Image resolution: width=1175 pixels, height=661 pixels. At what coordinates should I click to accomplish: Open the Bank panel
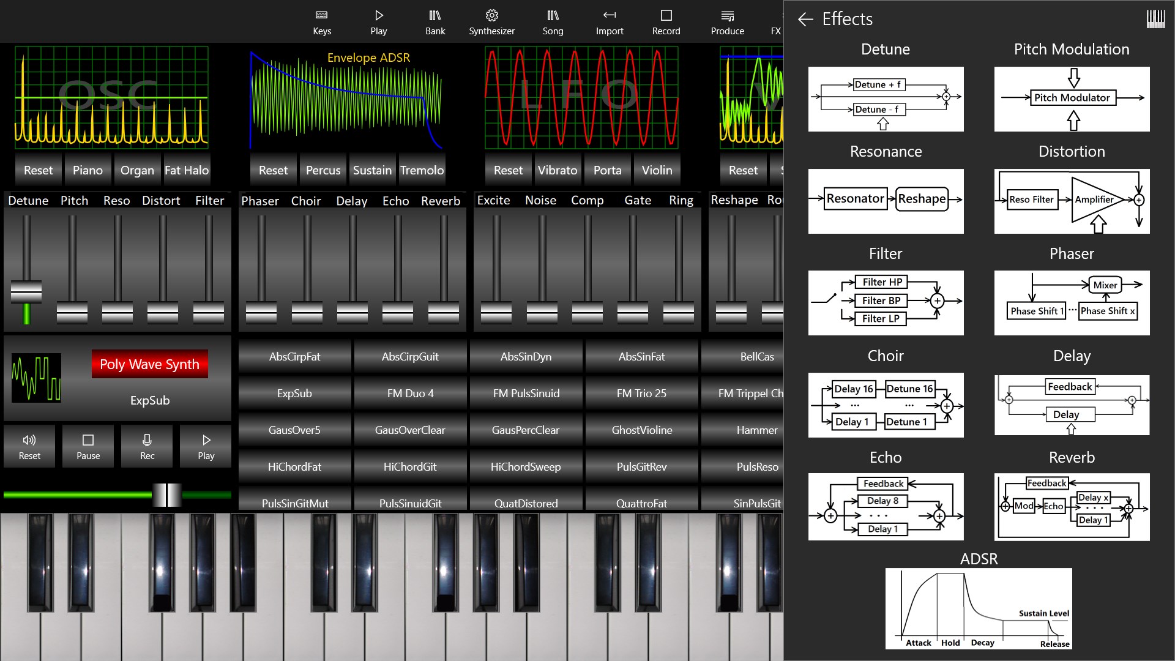[x=435, y=21]
